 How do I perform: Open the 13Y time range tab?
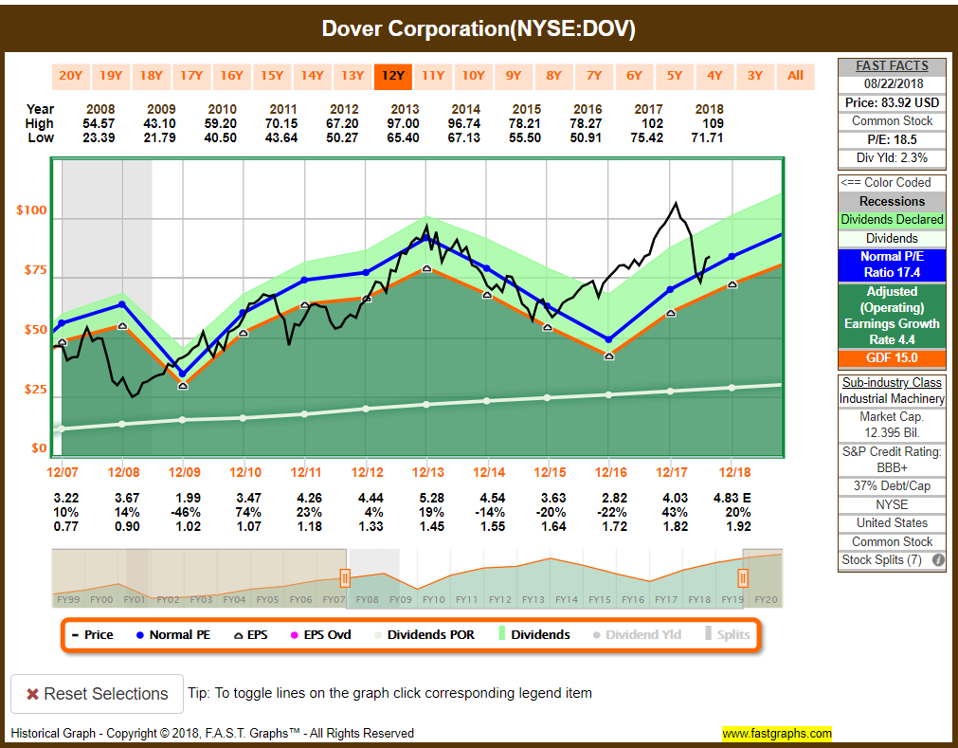pos(352,77)
